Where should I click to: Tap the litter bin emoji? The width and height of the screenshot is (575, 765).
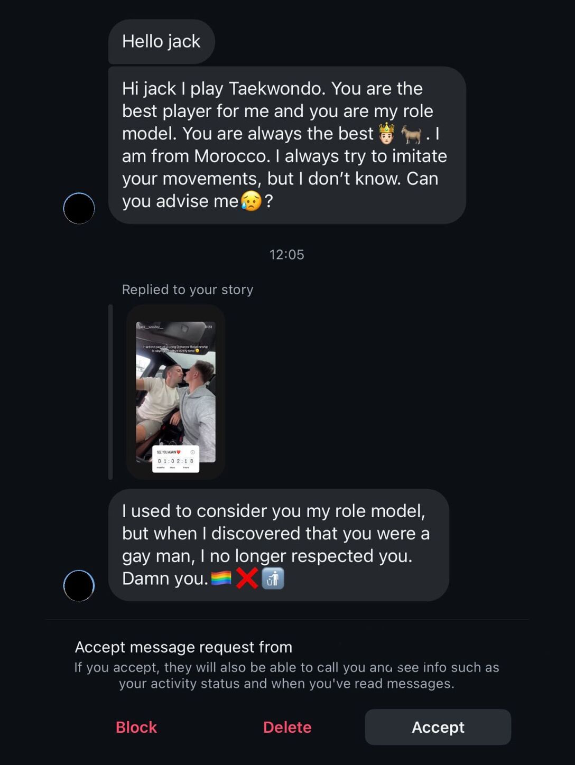pyautogui.click(x=273, y=579)
